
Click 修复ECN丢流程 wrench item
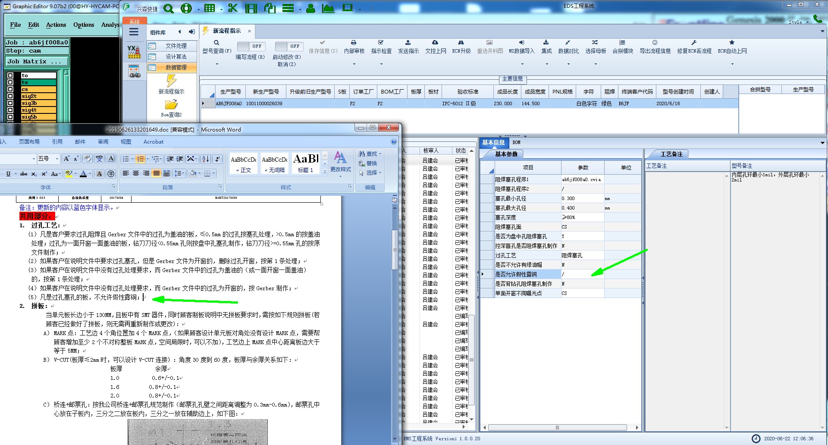pos(694,47)
